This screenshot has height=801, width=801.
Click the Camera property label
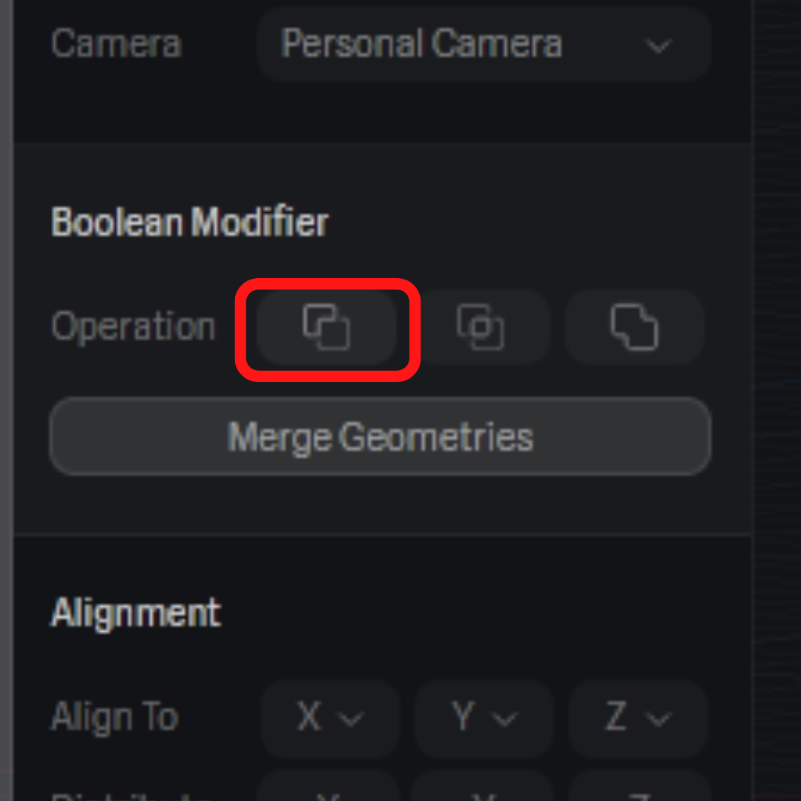click(116, 44)
